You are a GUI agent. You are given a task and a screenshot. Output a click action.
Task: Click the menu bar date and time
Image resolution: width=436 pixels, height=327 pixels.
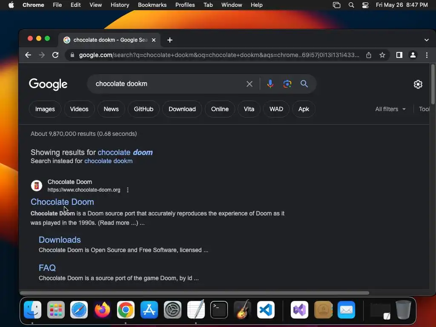pos(402,5)
